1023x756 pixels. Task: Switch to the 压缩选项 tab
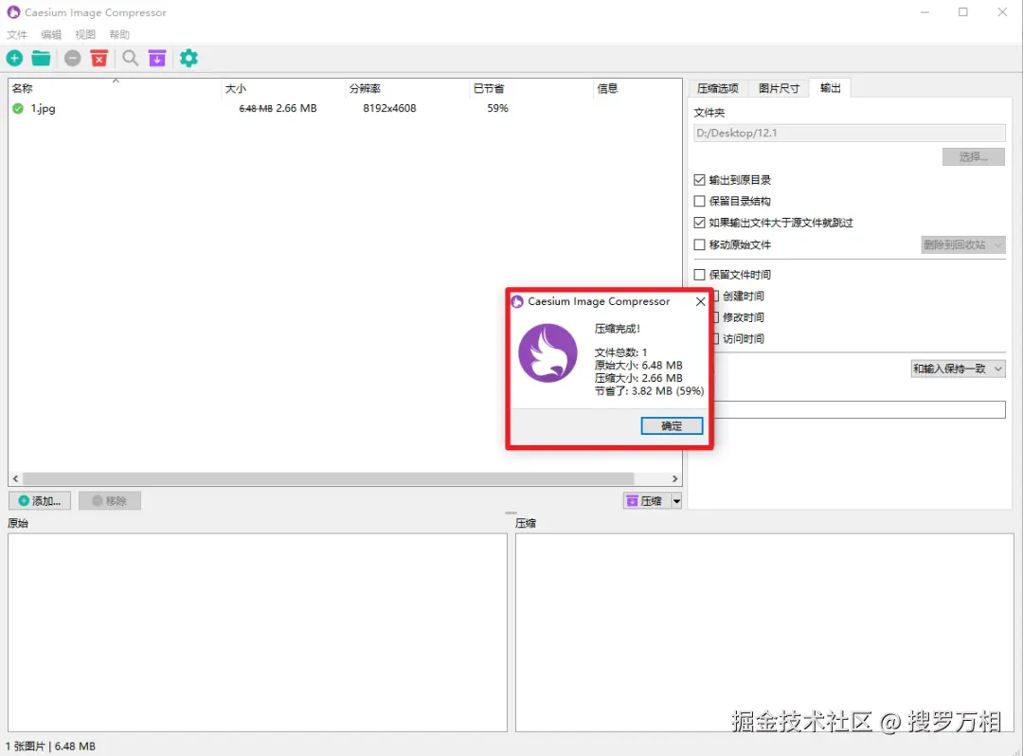pos(718,88)
